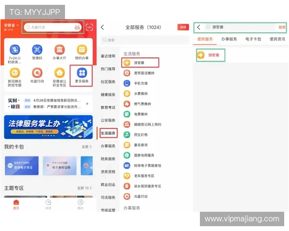Open 宽带固话缴纳 service

139,73
